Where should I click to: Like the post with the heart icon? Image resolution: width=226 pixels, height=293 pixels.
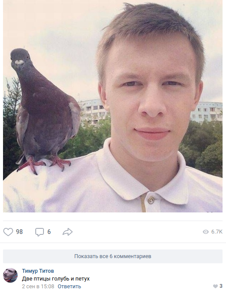[x=8, y=232]
